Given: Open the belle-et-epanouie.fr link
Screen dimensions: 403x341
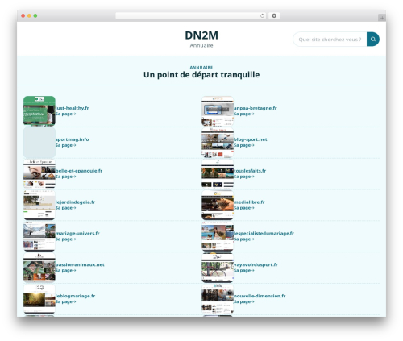Looking at the screenshot, I should [79, 171].
